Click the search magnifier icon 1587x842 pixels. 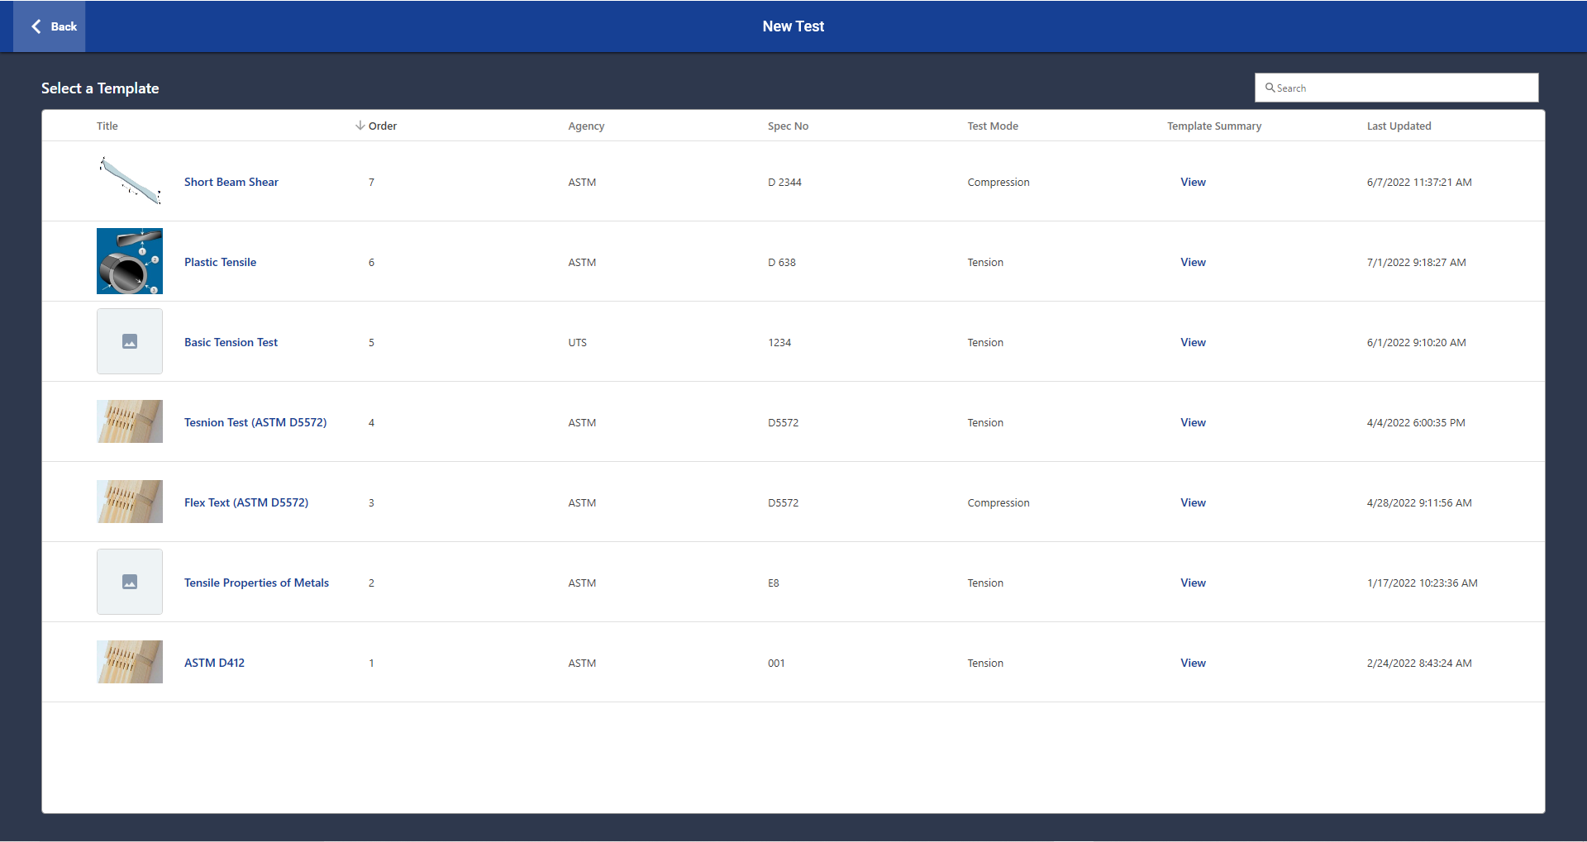pos(1270,88)
